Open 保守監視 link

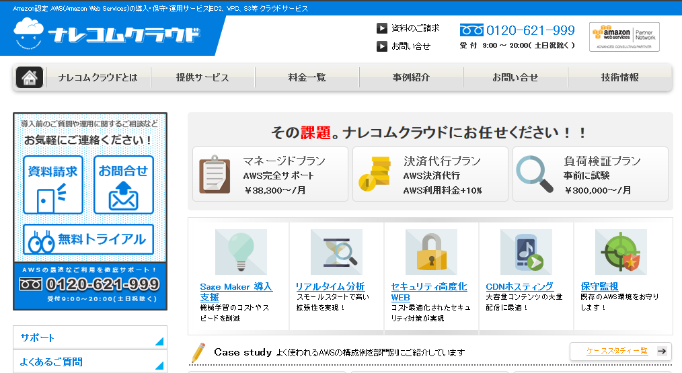click(599, 286)
